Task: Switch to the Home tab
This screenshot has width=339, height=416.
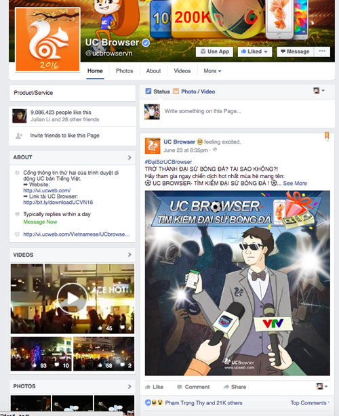Action: coord(95,71)
